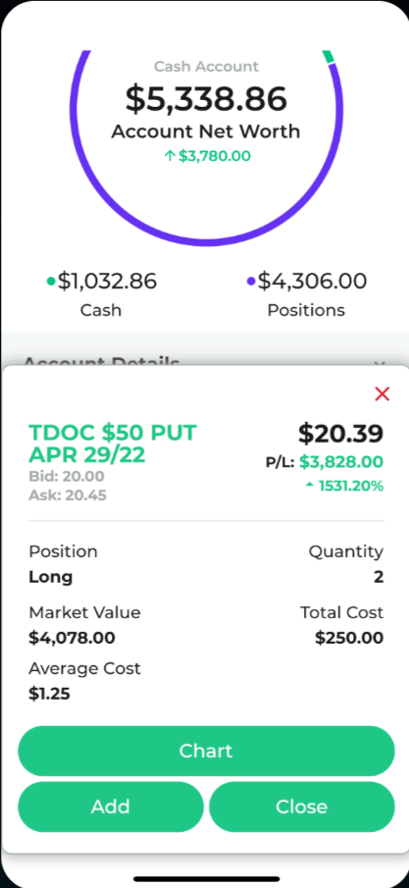The height and width of the screenshot is (888, 409).
Task: Tap the home indicator bar
Action: (206, 879)
